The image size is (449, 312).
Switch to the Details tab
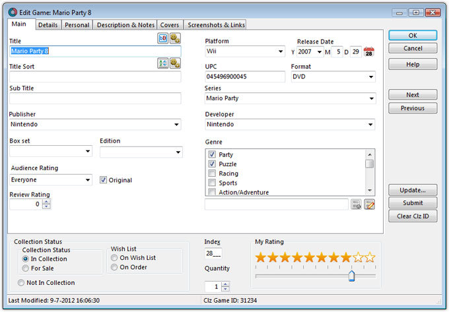click(48, 25)
